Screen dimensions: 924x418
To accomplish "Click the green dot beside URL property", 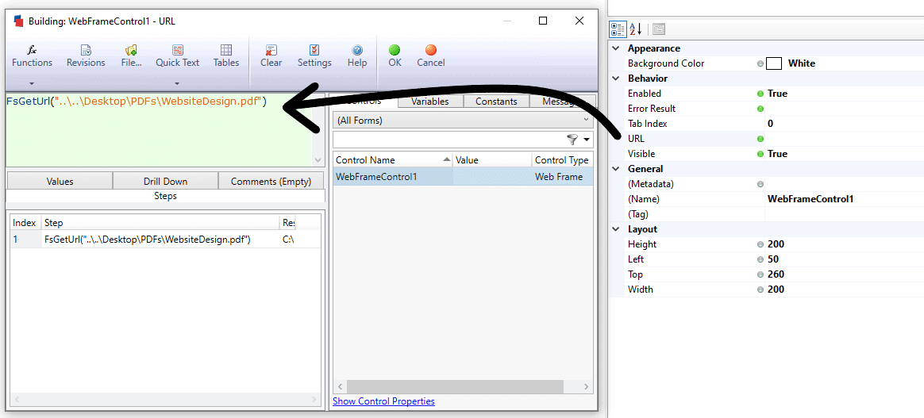I will pos(760,139).
